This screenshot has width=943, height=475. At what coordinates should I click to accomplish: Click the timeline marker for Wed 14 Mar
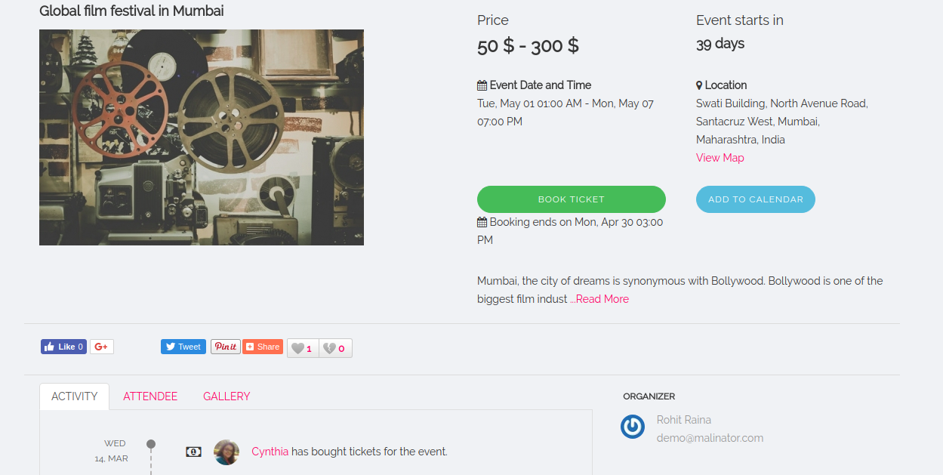click(151, 444)
